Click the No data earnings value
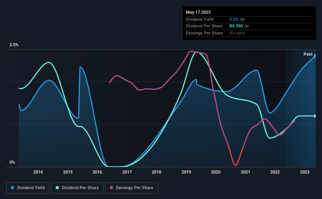This screenshot has width=322, height=199. point(237,33)
